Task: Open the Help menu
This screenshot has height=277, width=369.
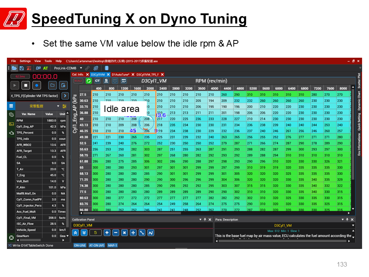Action: click(x=58, y=61)
